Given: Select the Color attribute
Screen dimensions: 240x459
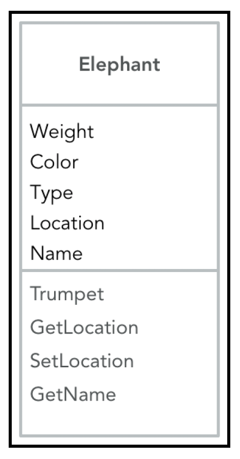Looking at the screenshot, I should pos(54,162).
